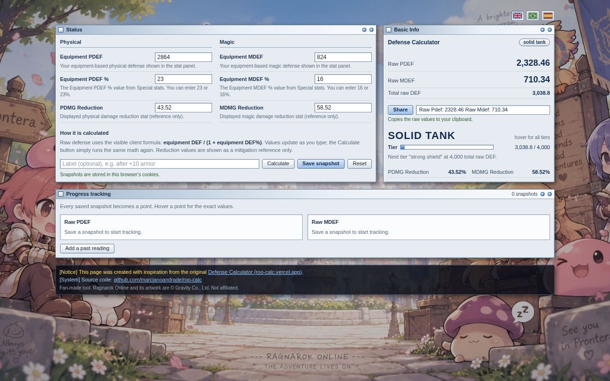Open the GitHub source code link
Screen dimensions: 610x381
coord(157,280)
